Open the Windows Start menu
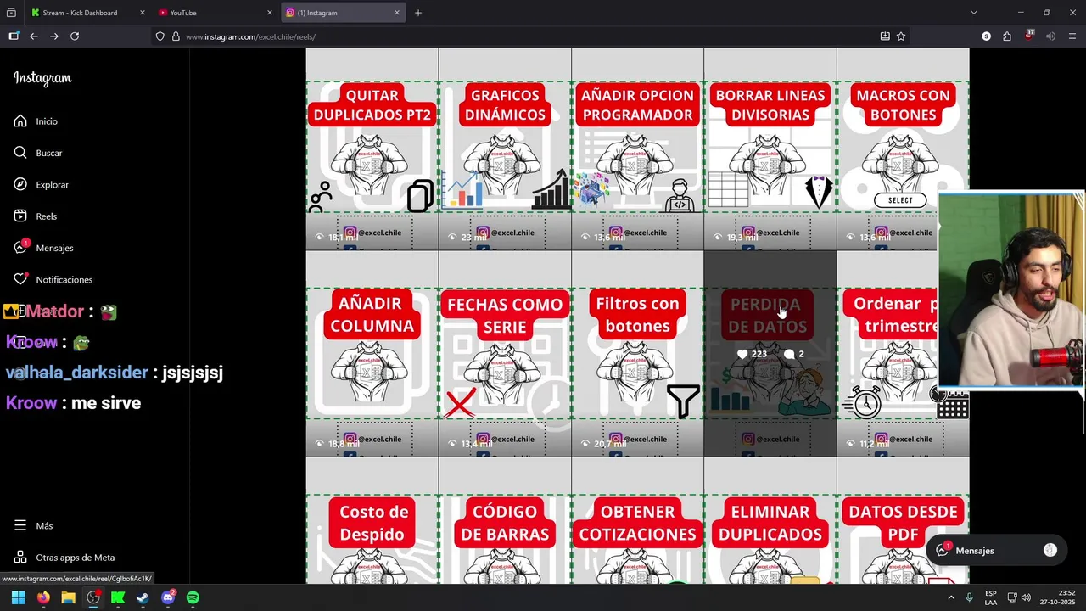 click(18, 597)
